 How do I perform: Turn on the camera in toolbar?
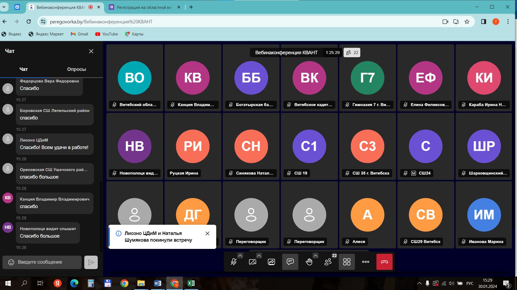pyautogui.click(x=252, y=262)
